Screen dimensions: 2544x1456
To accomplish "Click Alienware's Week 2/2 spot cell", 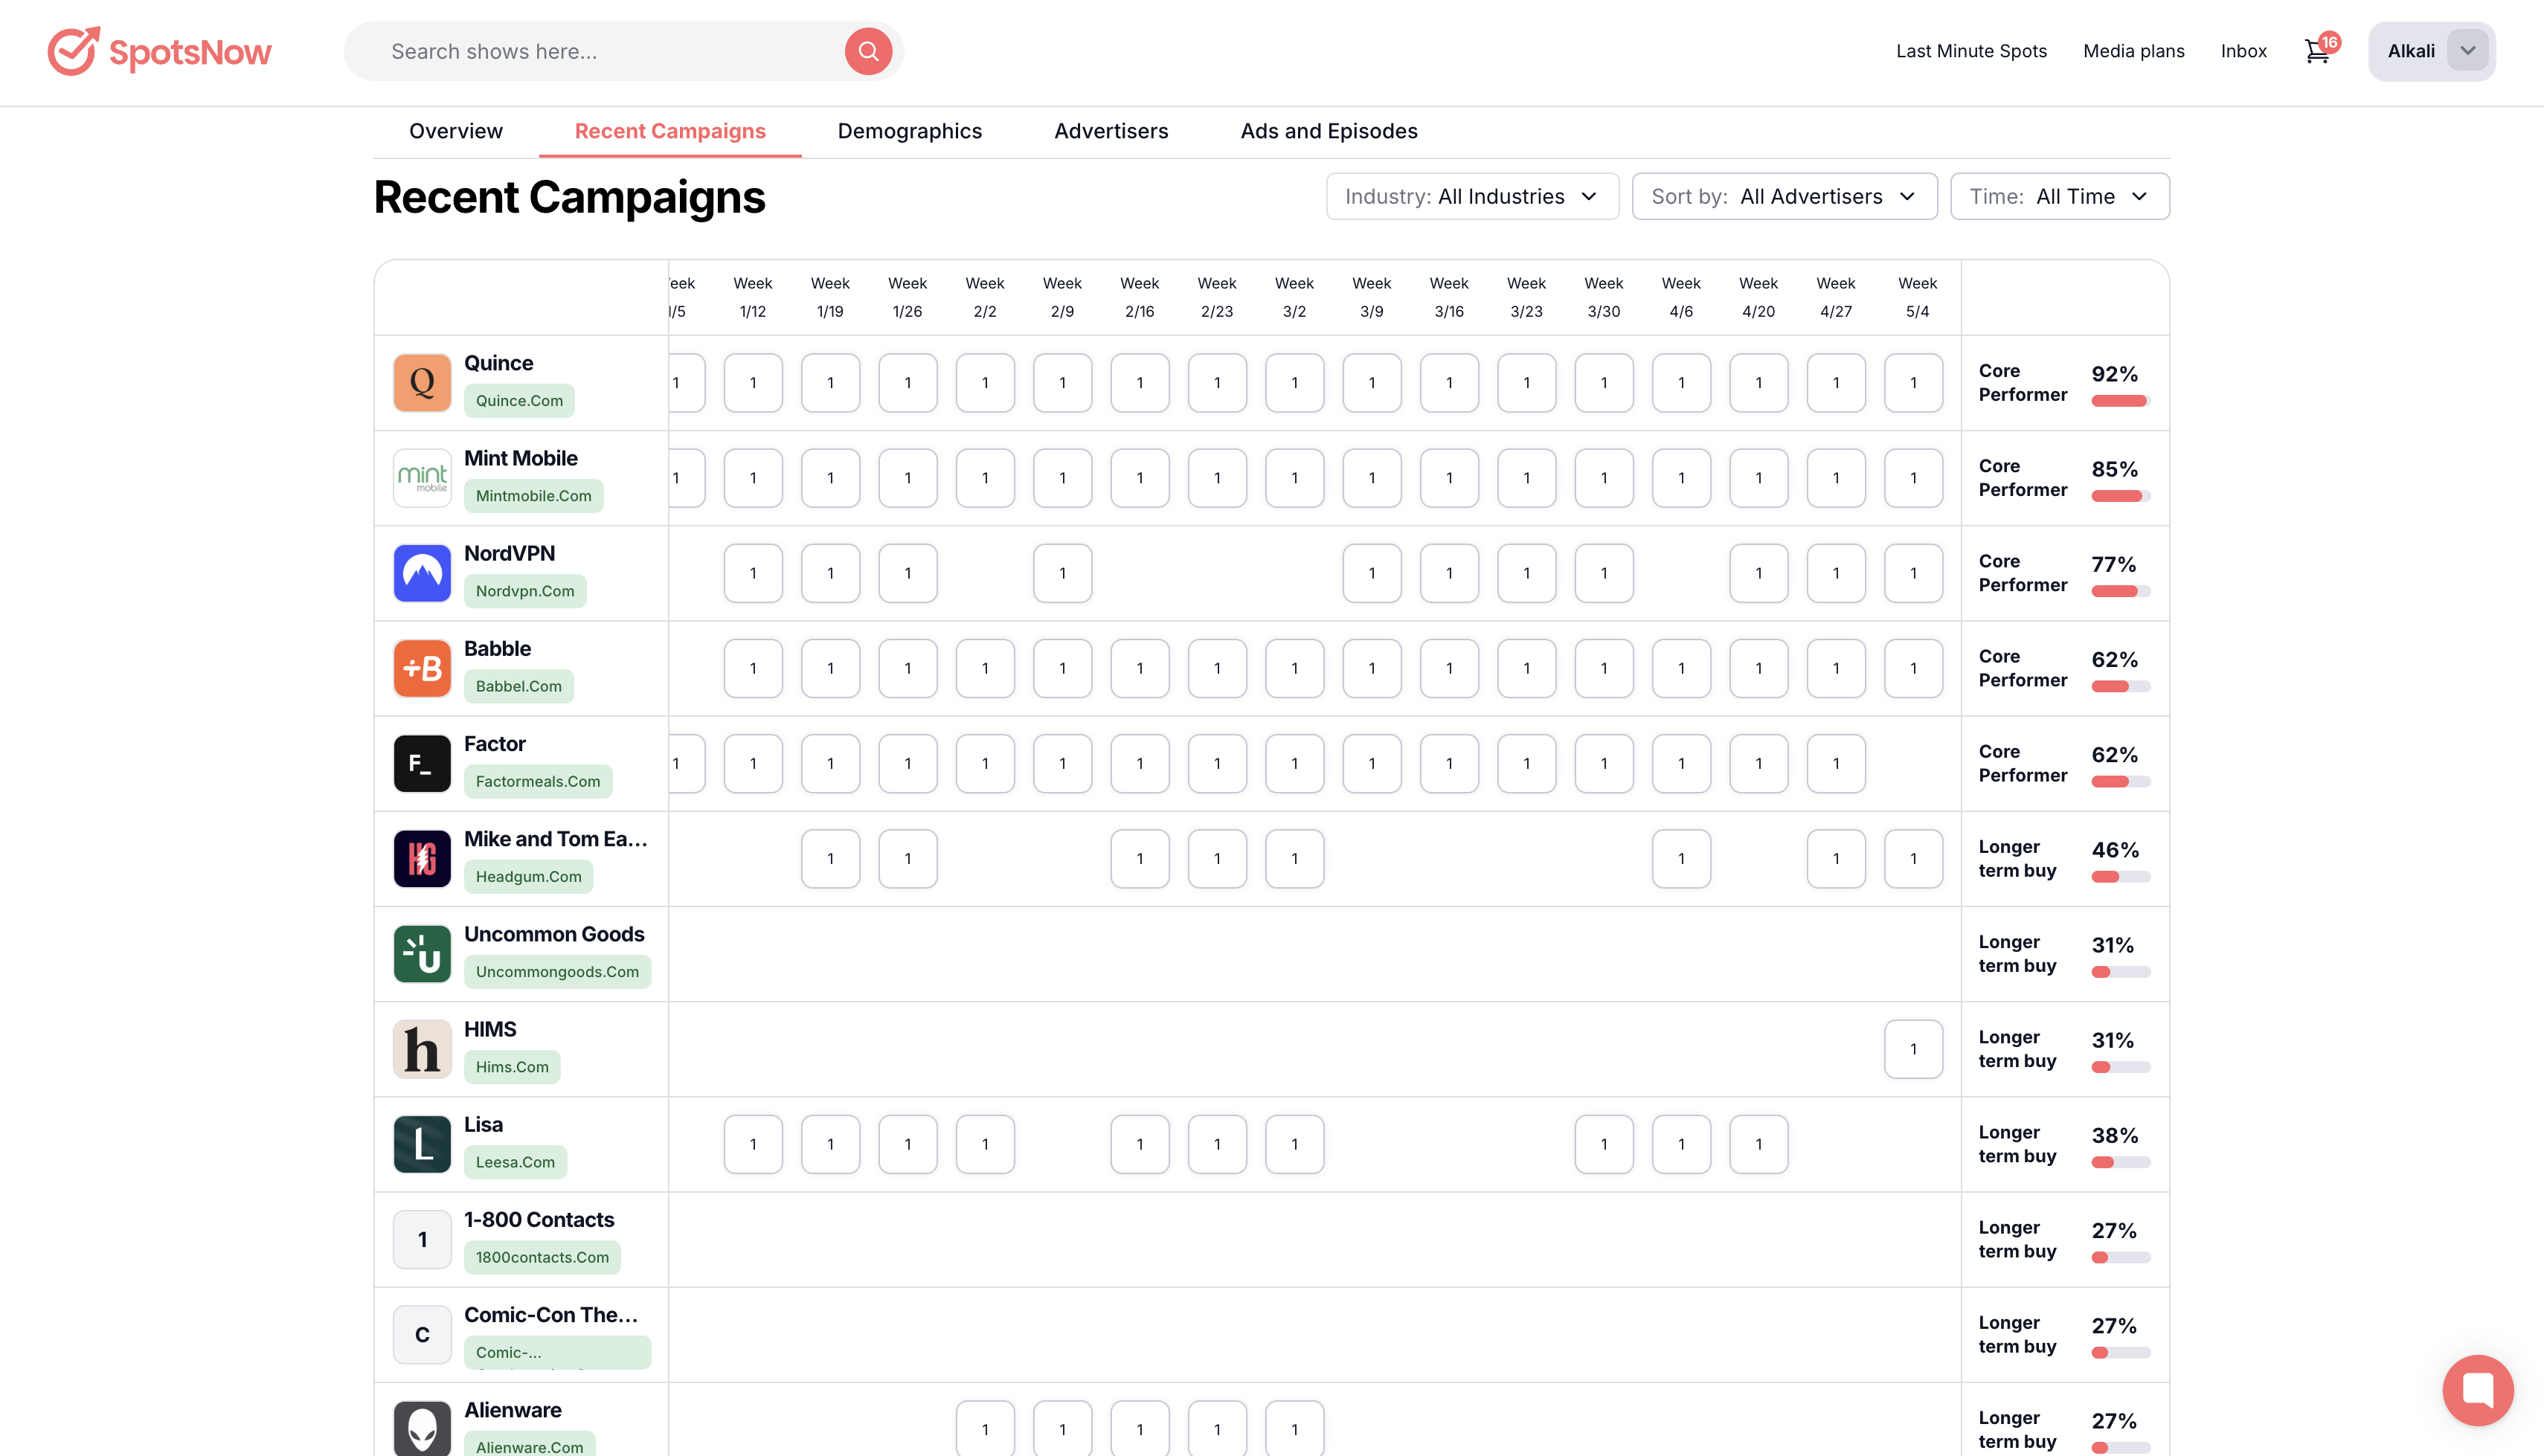I will coord(985,1429).
